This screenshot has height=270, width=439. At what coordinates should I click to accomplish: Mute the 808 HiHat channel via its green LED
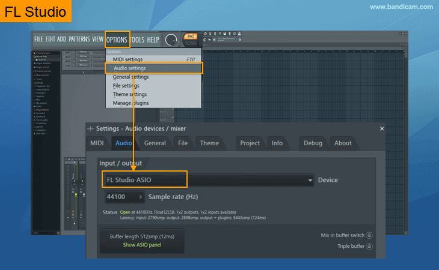tap(64, 61)
